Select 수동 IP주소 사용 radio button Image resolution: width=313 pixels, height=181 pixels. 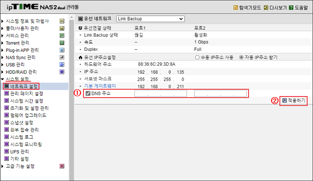197,57
